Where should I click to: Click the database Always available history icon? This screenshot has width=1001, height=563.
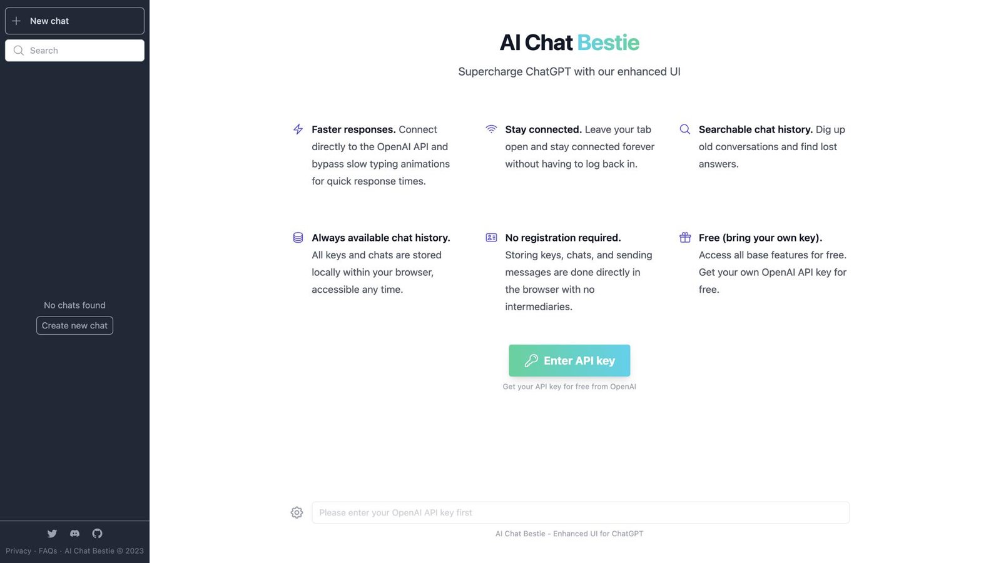[x=298, y=238]
